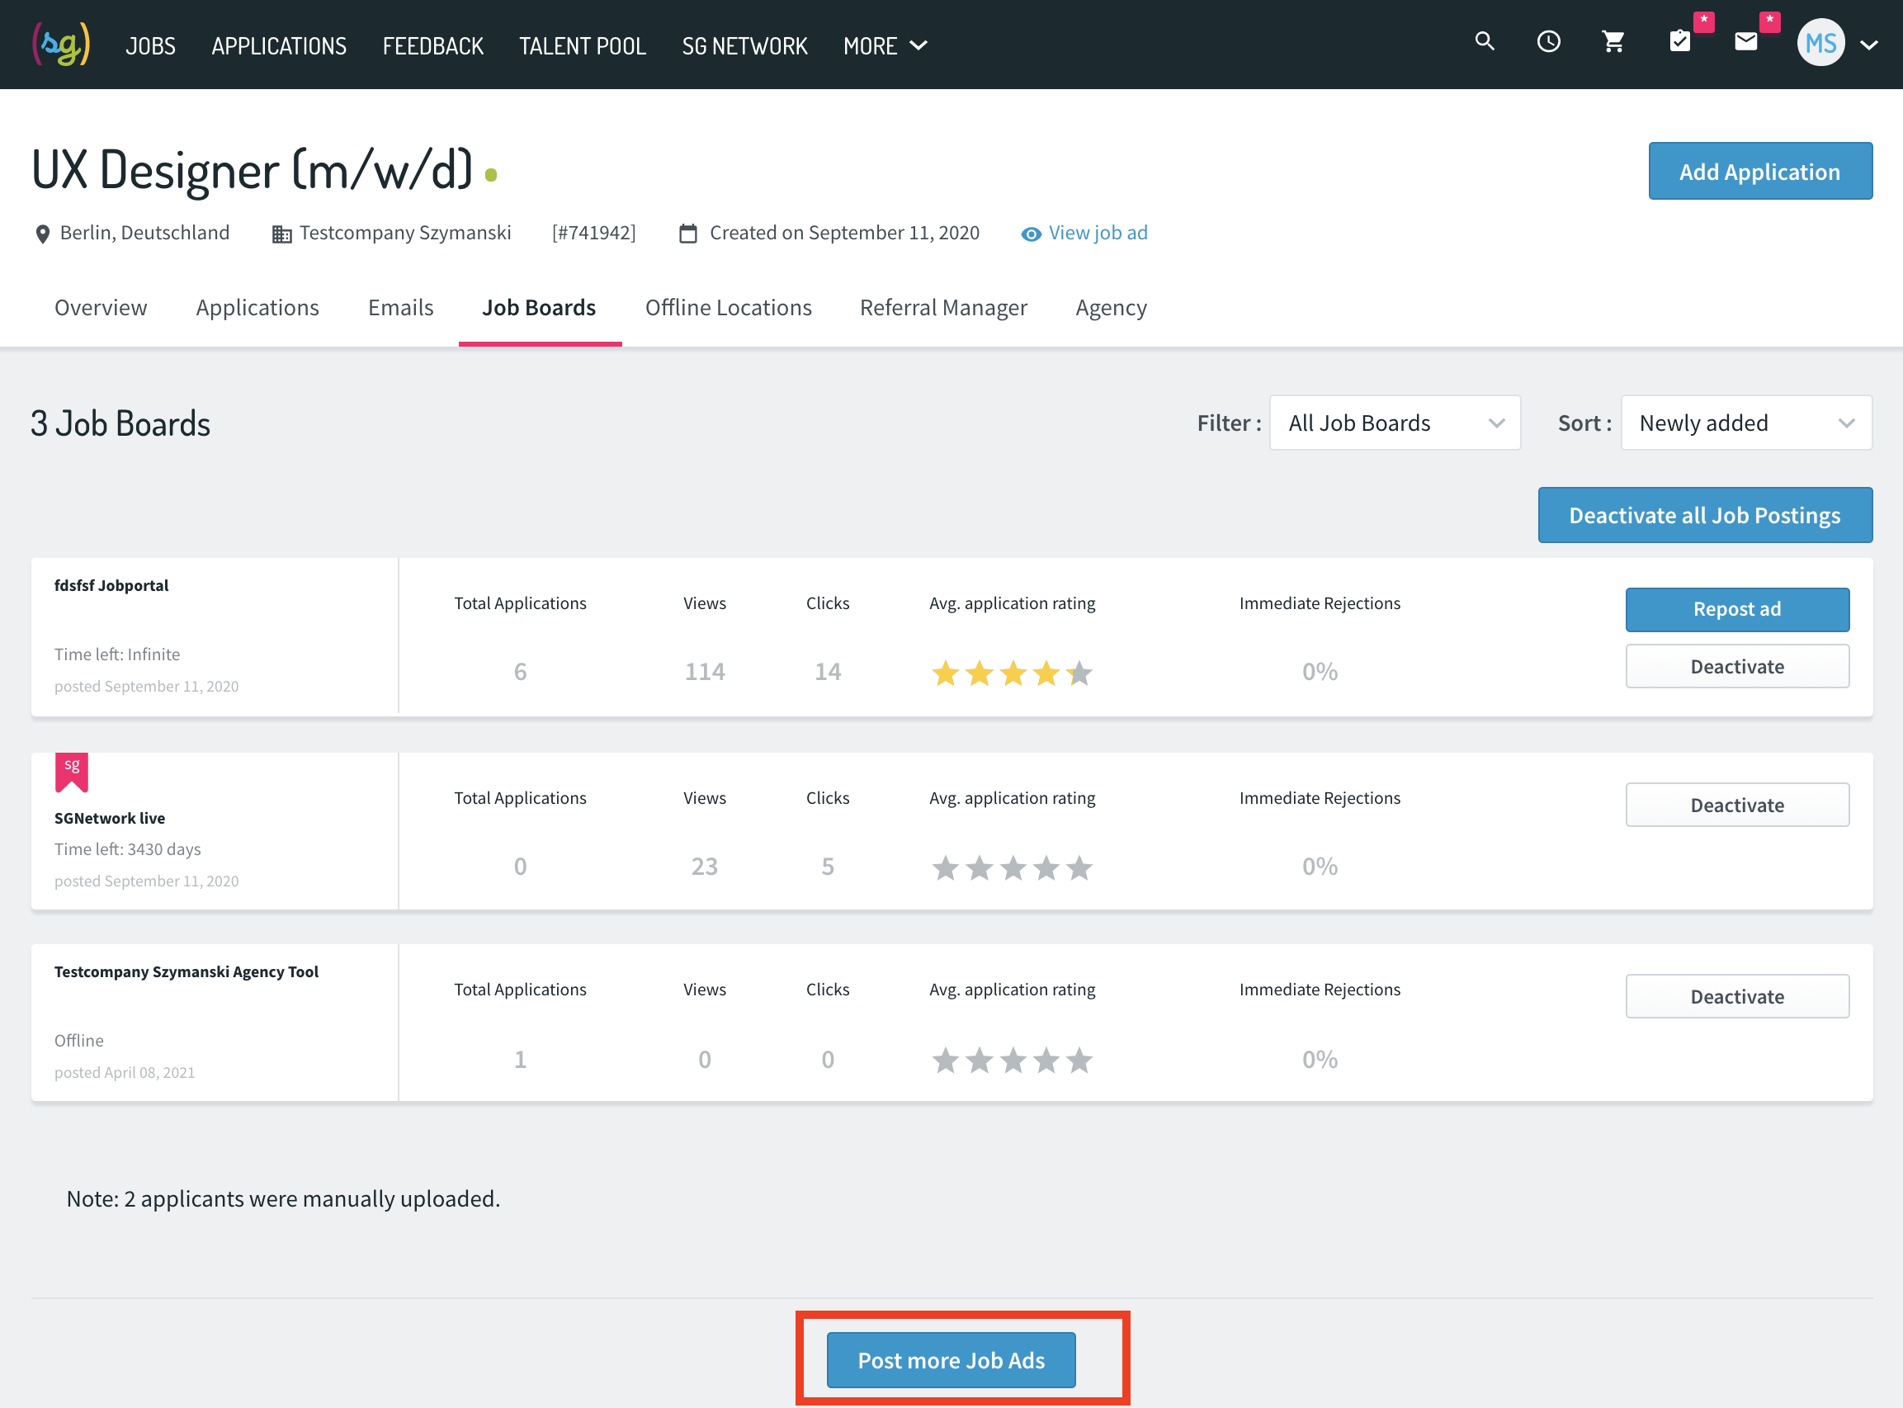
Task: Switch to the Applications tab
Action: pyautogui.click(x=257, y=308)
